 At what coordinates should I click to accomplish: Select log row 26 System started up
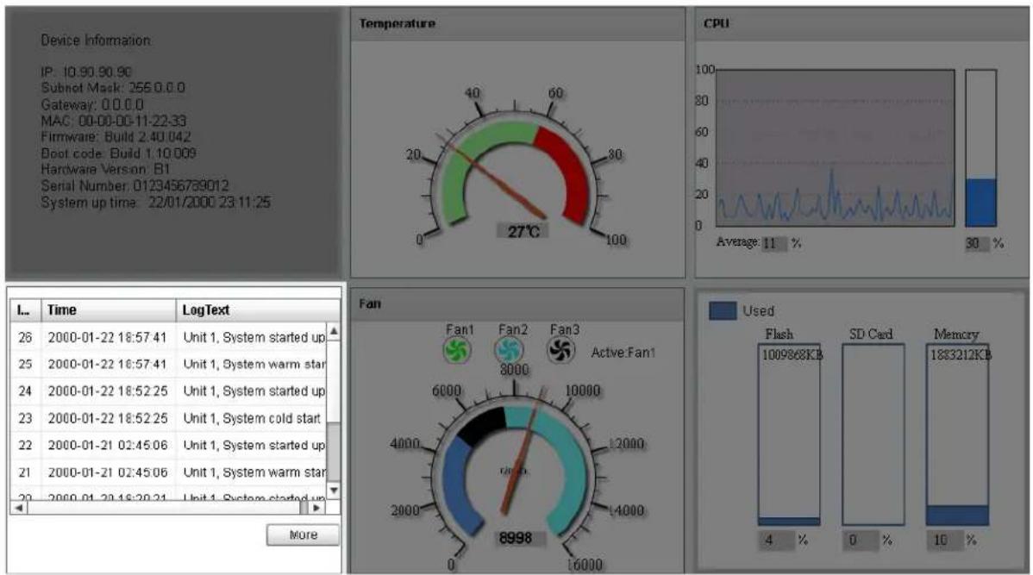coord(169,337)
